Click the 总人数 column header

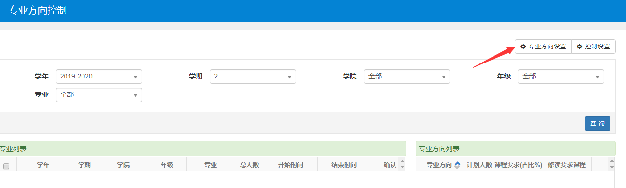click(249, 165)
